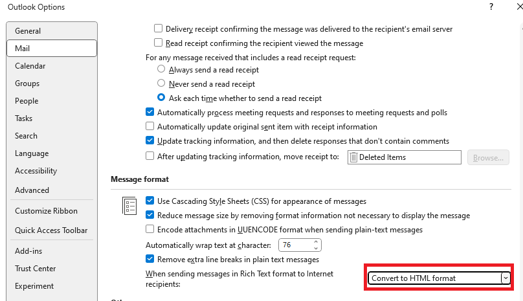The image size is (523, 301).
Task: Open the General options category
Action: pyautogui.click(x=52, y=31)
